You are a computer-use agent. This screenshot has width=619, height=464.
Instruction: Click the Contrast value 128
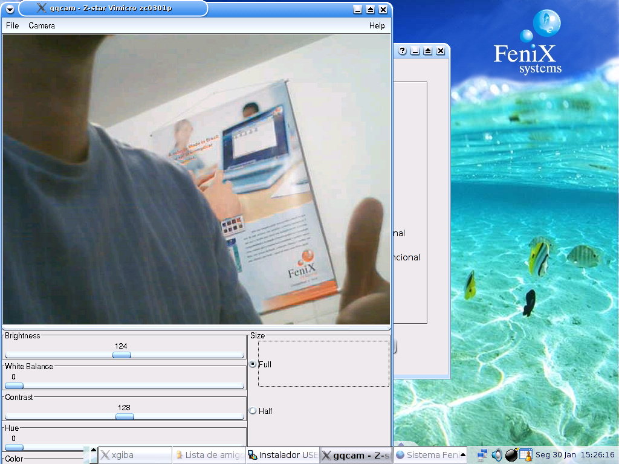tap(124, 408)
